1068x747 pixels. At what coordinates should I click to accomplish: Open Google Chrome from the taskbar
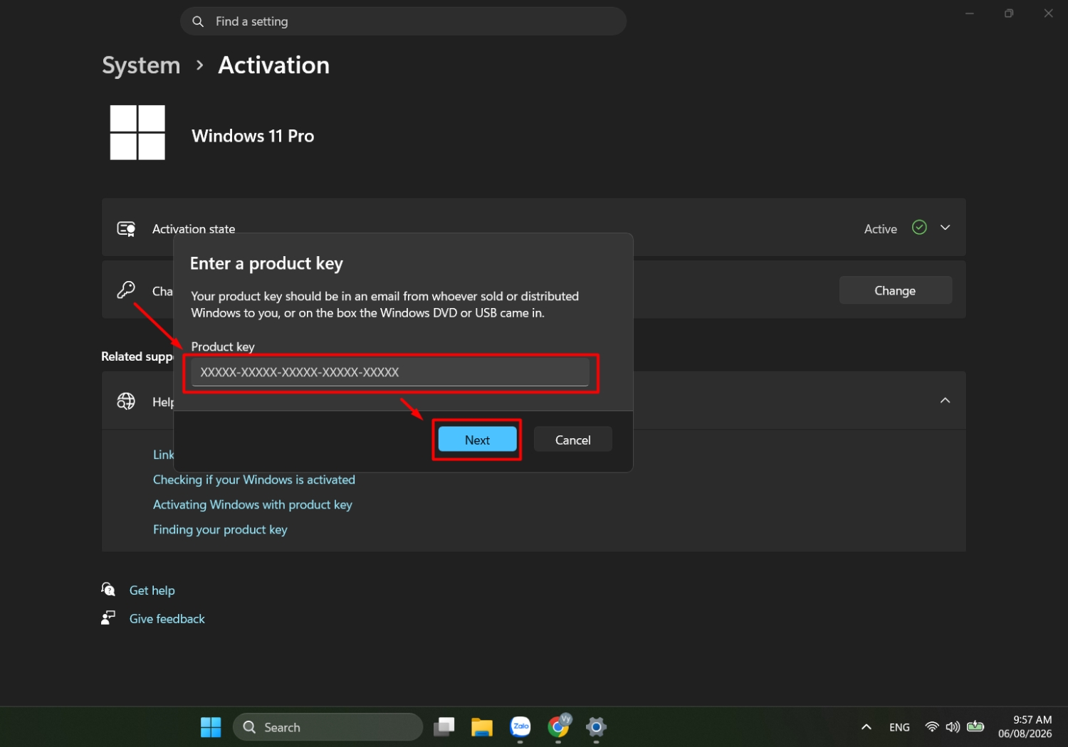tap(559, 726)
